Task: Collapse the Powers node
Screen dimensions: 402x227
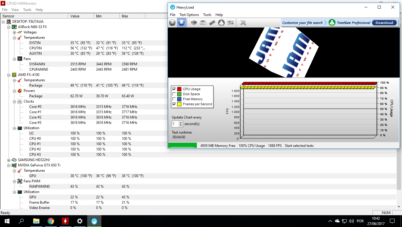Action: click(14, 91)
